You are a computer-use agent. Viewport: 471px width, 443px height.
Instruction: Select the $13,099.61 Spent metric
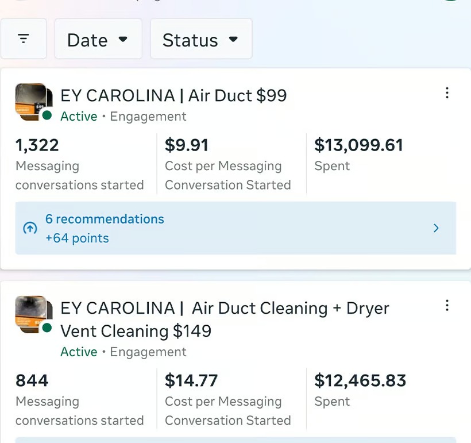pyautogui.click(x=358, y=145)
